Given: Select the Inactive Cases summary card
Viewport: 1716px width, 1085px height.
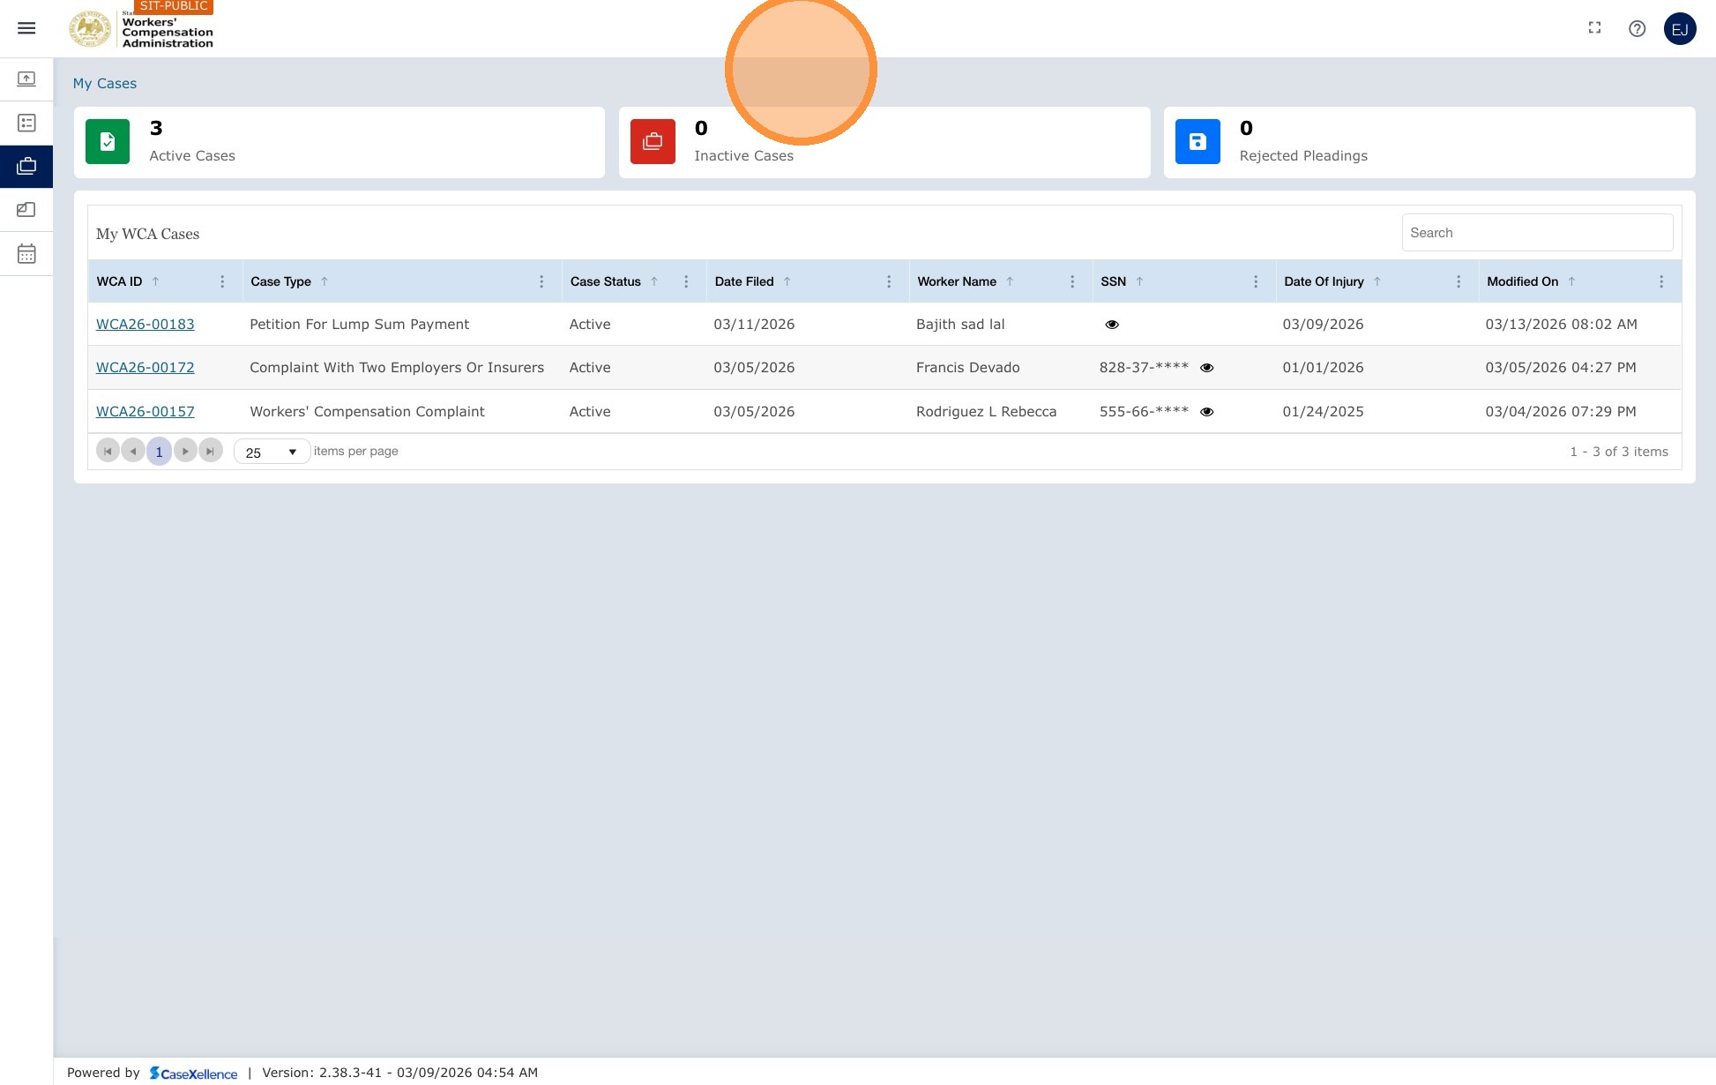Looking at the screenshot, I should (x=884, y=142).
